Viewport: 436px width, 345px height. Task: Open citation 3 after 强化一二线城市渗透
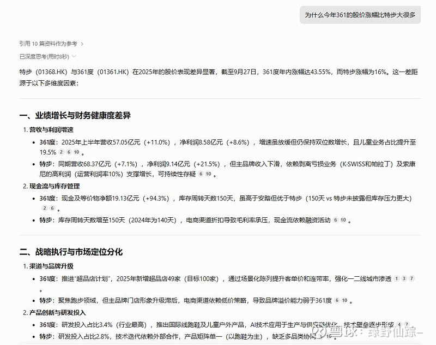pos(404,278)
